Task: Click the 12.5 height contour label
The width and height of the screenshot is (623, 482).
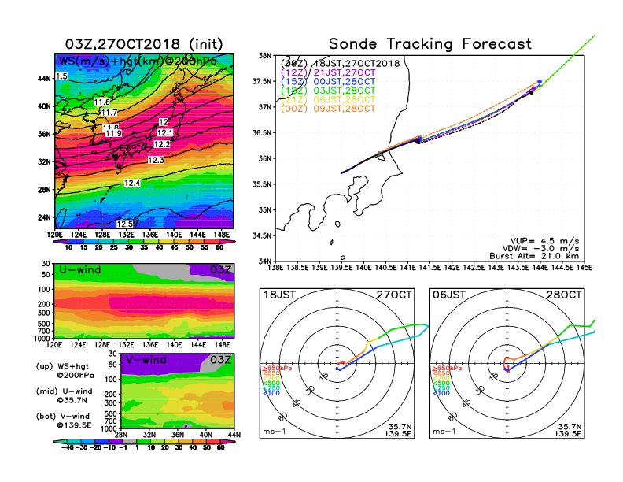Action: tap(124, 224)
